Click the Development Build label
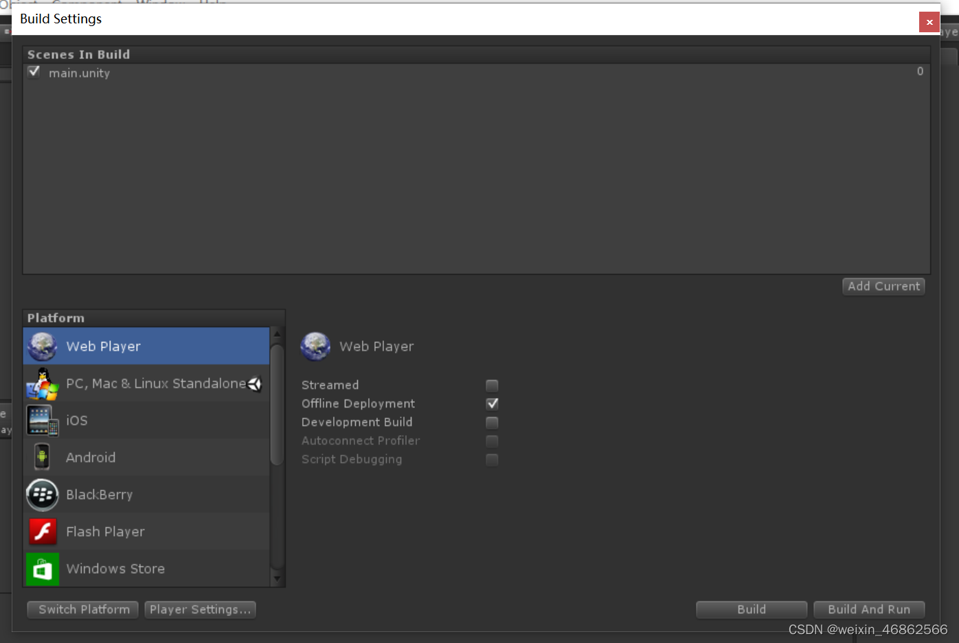The height and width of the screenshot is (643, 959). [357, 422]
